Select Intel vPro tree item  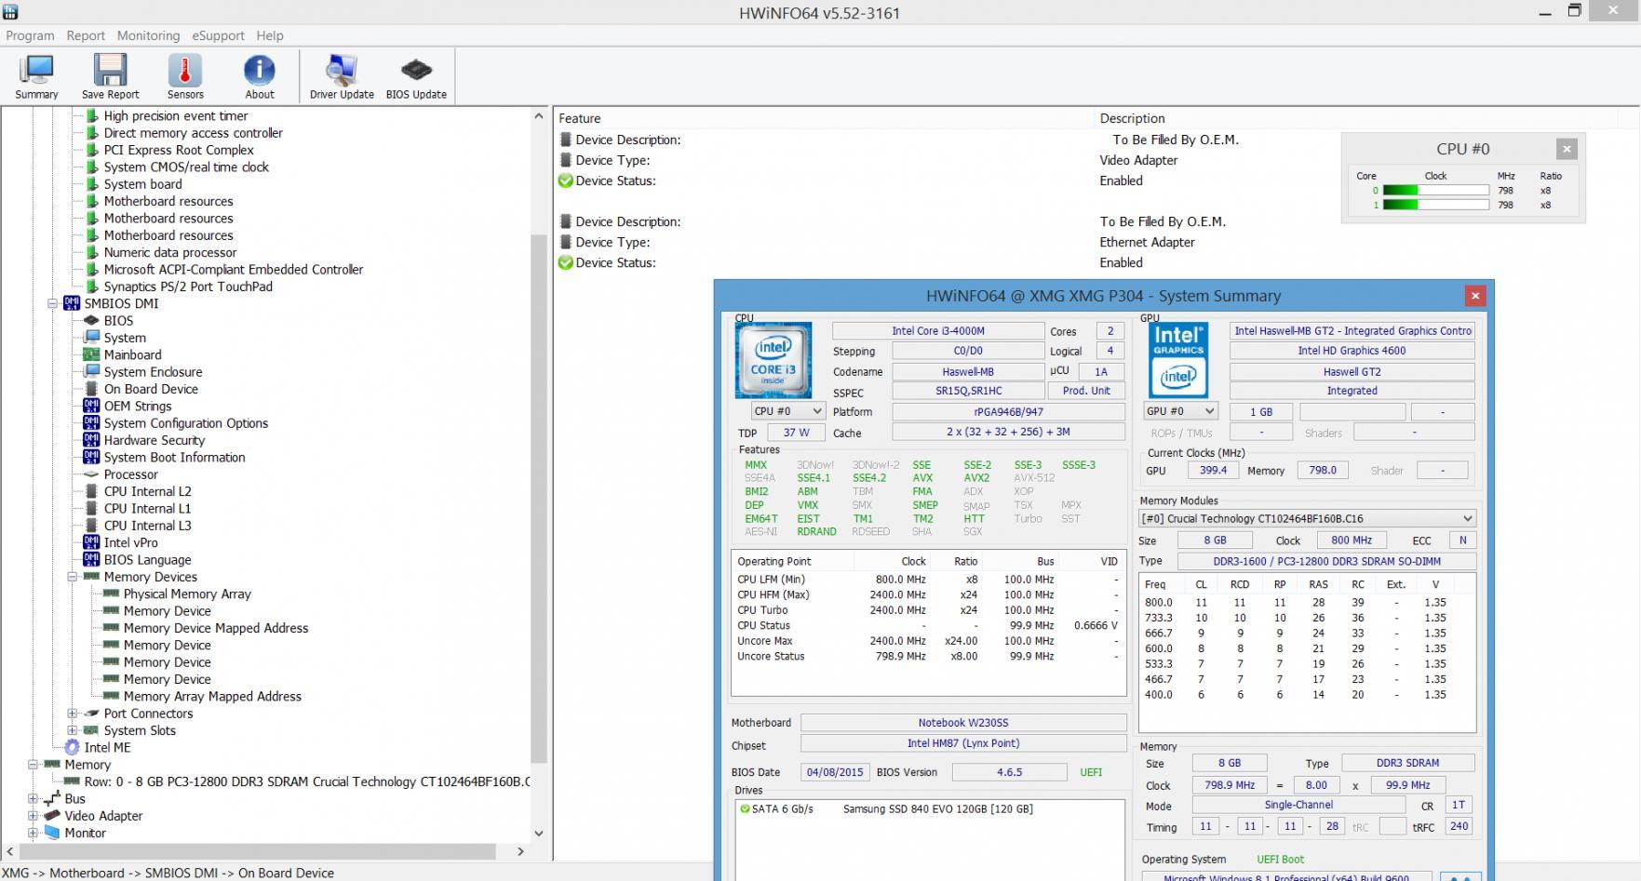(130, 542)
